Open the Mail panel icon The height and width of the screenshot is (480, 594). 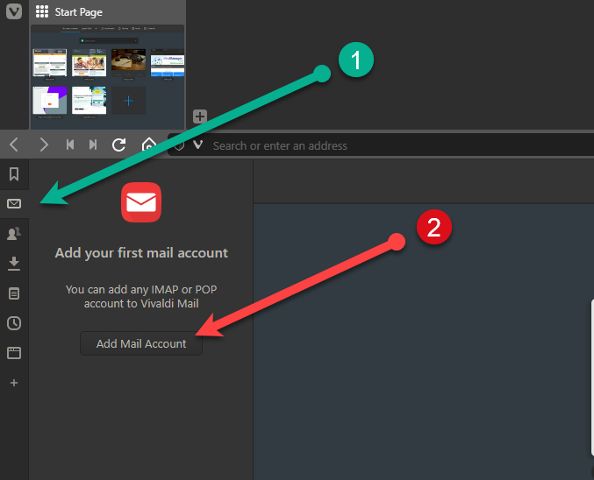[14, 204]
